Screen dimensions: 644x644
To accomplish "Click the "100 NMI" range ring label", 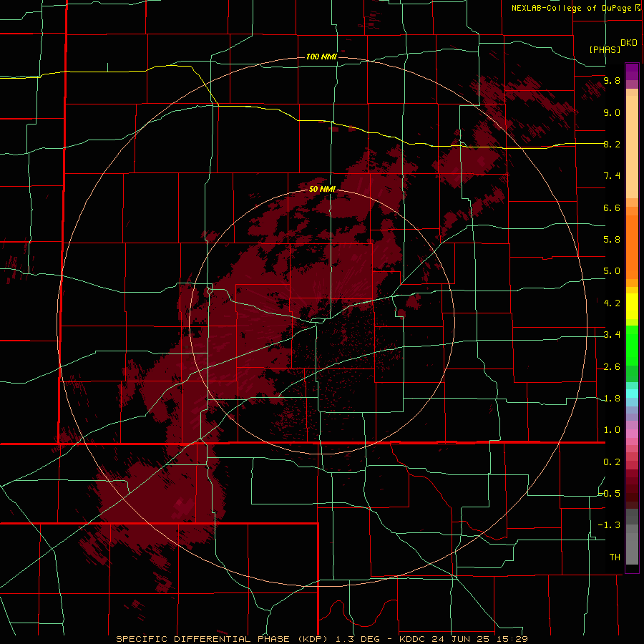I will click(x=321, y=57).
